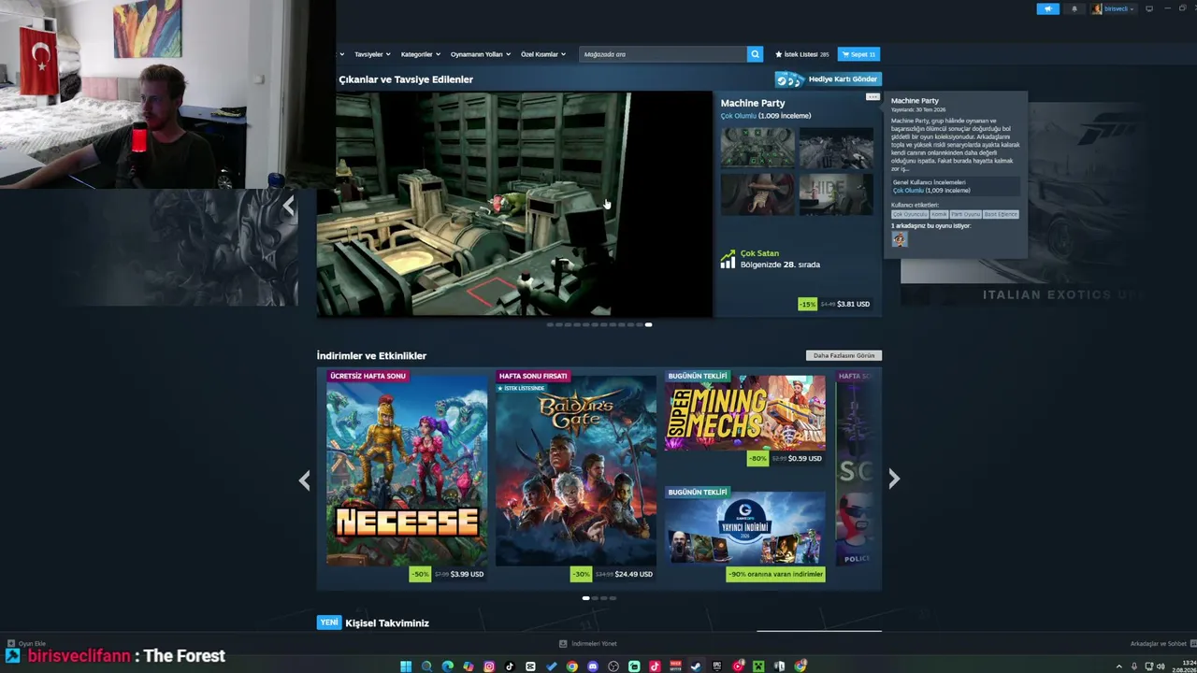Open Minecraft from the taskbar

pyautogui.click(x=758, y=666)
